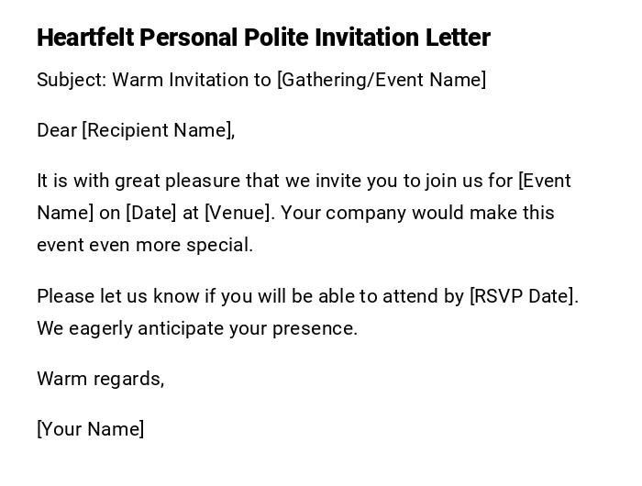Click the [Recipient Name] placeholder
Screen dimensions: 642x486
coord(158,130)
